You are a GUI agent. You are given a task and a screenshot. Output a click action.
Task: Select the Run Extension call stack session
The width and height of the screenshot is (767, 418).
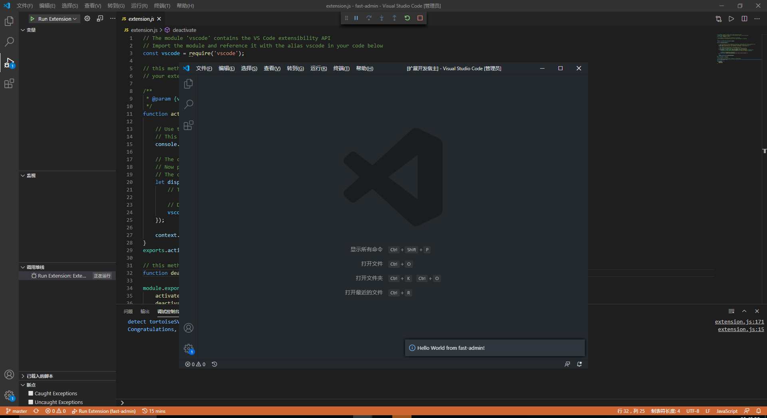pyautogui.click(x=67, y=276)
